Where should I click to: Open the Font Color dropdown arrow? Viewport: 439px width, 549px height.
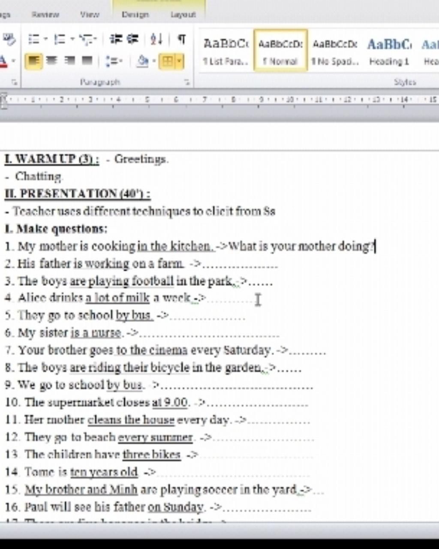[x=13, y=61]
